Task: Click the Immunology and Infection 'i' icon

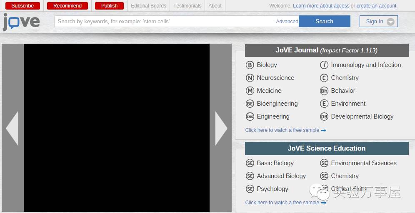Action: [x=324, y=65]
